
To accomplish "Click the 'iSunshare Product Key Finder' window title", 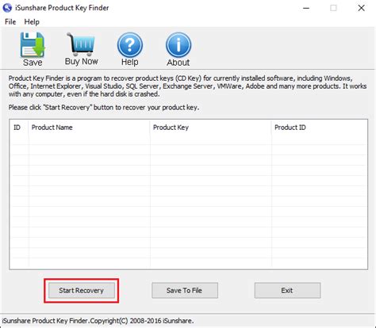I will 62,8.
